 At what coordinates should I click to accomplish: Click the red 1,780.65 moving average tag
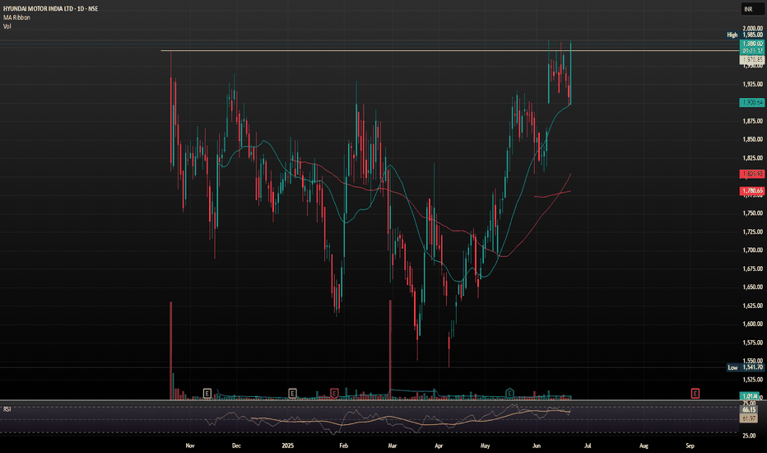[x=752, y=190]
